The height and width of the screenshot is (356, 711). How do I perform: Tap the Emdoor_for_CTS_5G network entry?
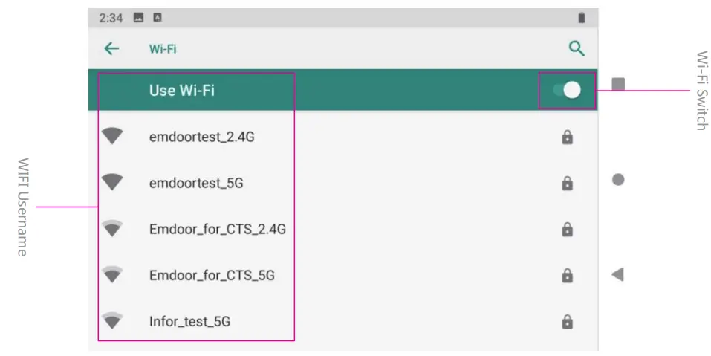212,275
